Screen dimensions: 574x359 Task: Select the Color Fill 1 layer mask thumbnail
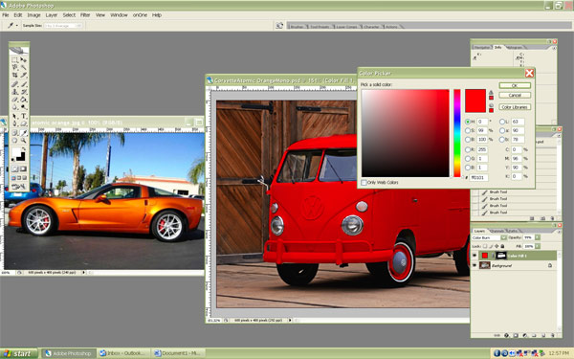500,256
